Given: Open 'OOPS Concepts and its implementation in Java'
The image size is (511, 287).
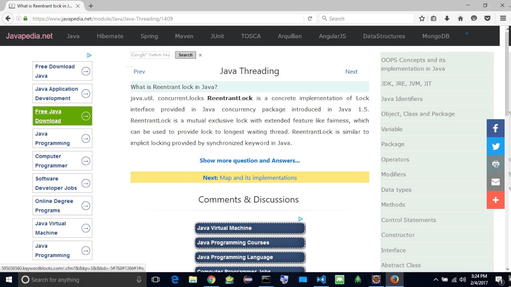Looking at the screenshot, I should (413, 64).
